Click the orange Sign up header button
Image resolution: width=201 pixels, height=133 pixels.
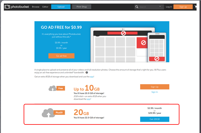pyautogui.click(x=183, y=7)
